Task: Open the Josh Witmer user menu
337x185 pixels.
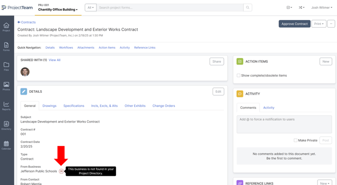Action: [322, 7]
